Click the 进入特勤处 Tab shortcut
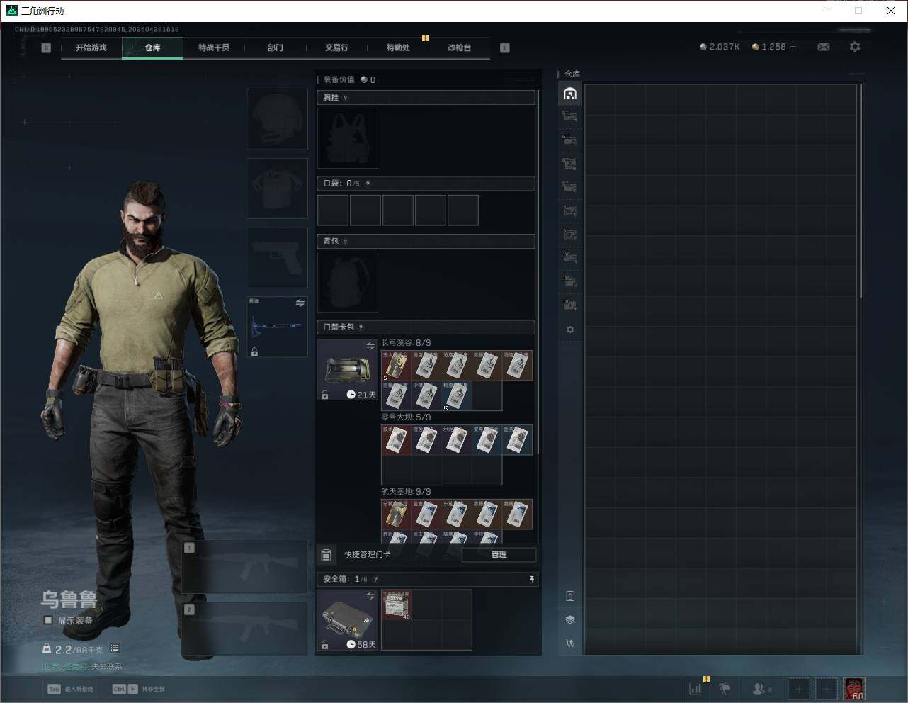908x703 pixels. [70, 689]
